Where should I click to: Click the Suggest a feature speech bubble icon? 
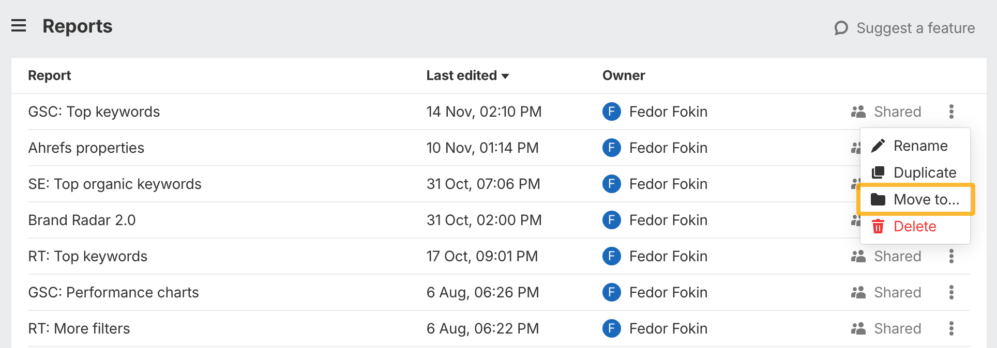tap(841, 28)
